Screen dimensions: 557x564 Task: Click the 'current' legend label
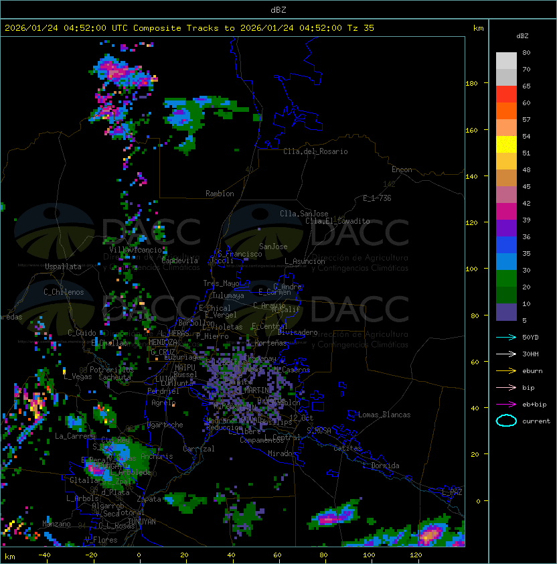[x=536, y=421]
